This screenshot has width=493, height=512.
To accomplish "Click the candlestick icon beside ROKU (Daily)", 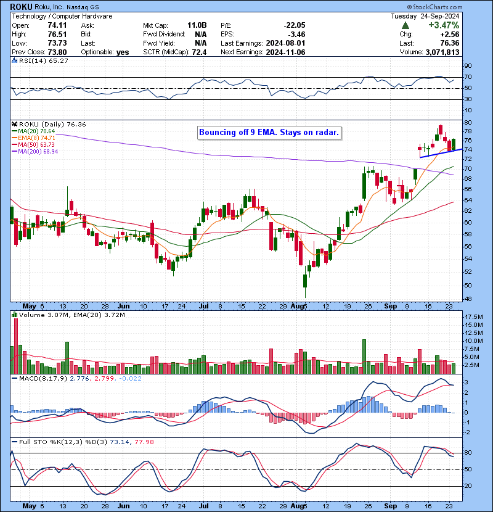I will coord(14,125).
